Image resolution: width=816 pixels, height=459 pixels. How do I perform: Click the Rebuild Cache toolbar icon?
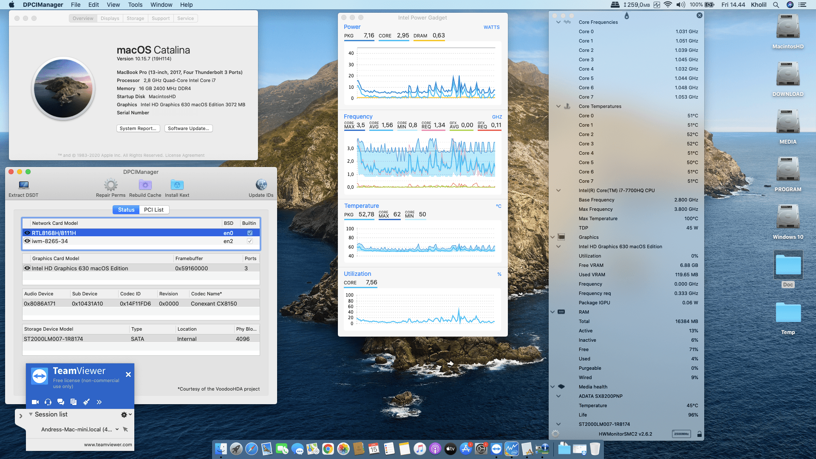click(x=145, y=185)
